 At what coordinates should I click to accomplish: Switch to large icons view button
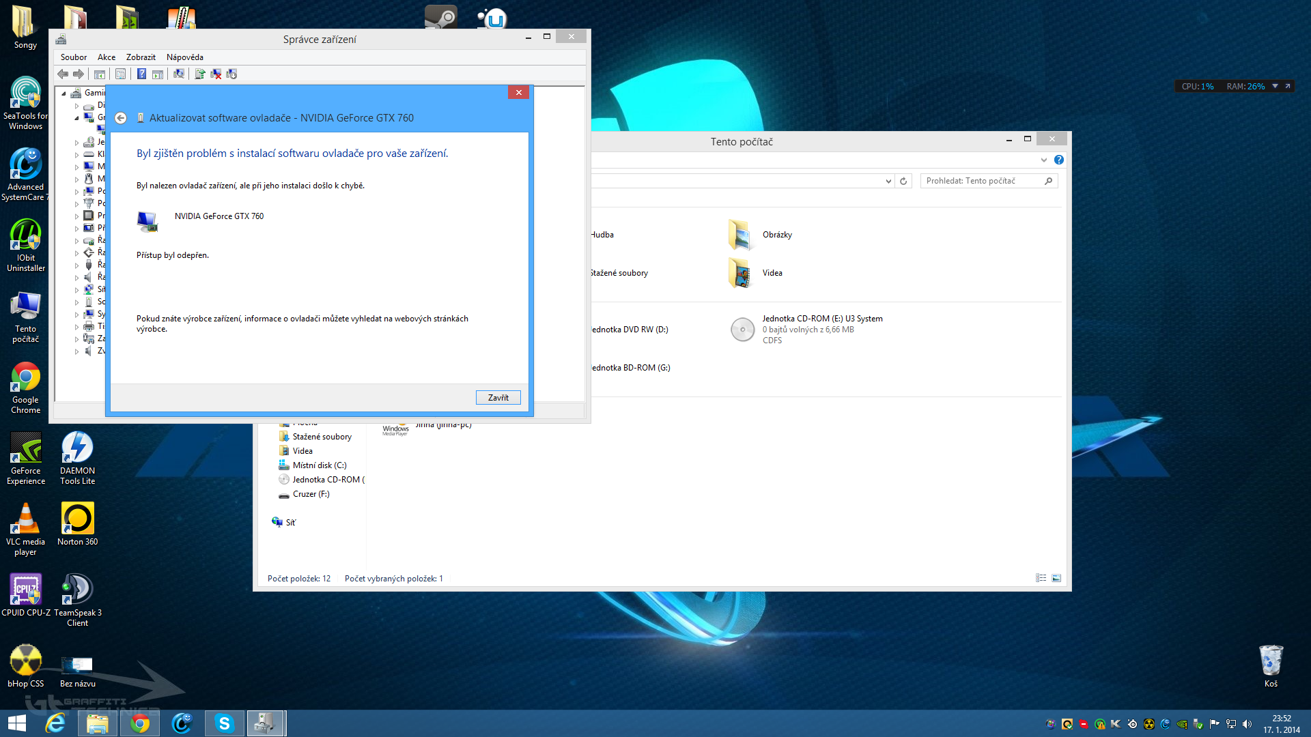[x=1056, y=578]
